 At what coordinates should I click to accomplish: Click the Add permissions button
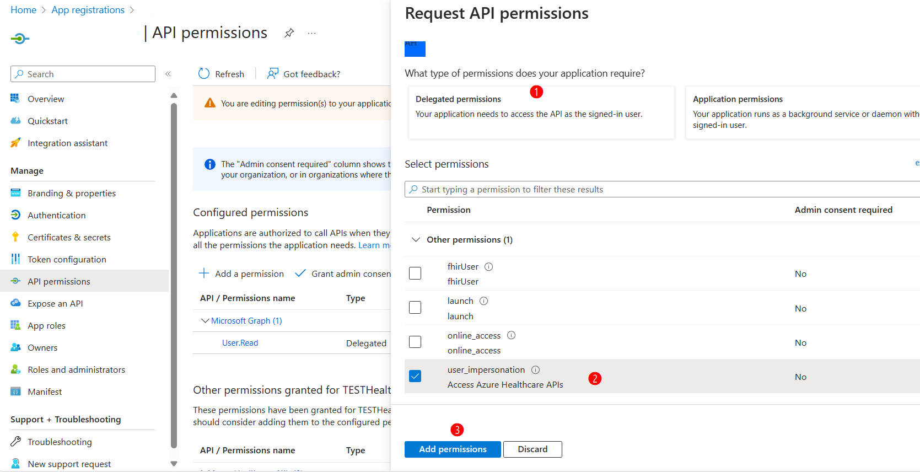click(453, 449)
